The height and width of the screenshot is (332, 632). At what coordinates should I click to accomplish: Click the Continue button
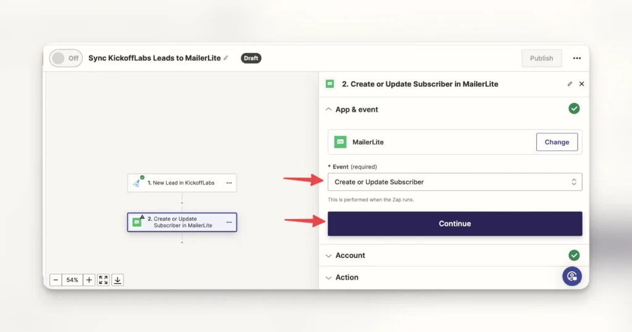[x=455, y=223]
